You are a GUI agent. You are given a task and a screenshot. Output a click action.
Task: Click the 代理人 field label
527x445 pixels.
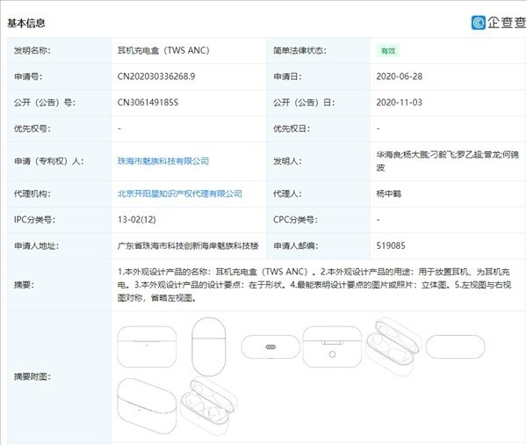[287, 193]
